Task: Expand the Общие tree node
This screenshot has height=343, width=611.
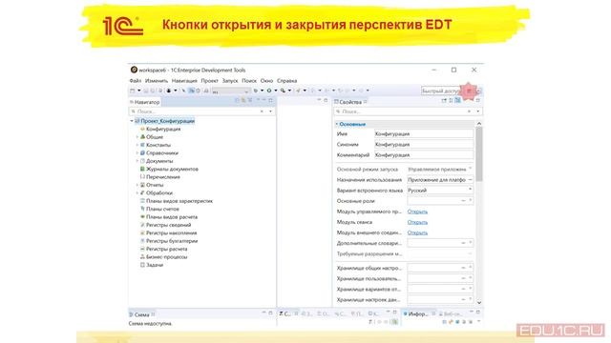Action: 137,137
